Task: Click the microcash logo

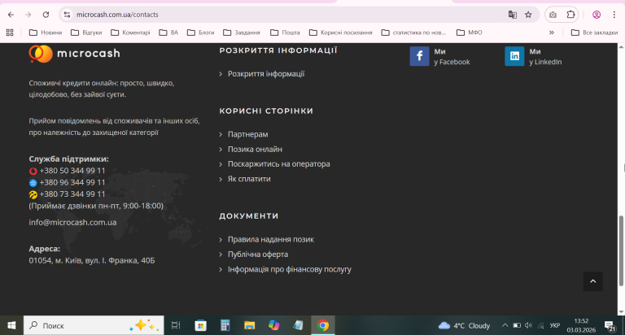Action: [x=75, y=54]
